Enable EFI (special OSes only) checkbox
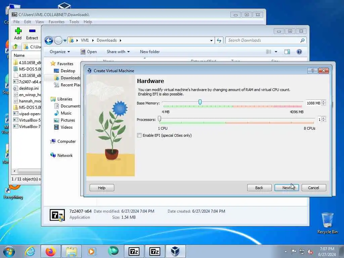344x258 pixels. click(x=139, y=135)
